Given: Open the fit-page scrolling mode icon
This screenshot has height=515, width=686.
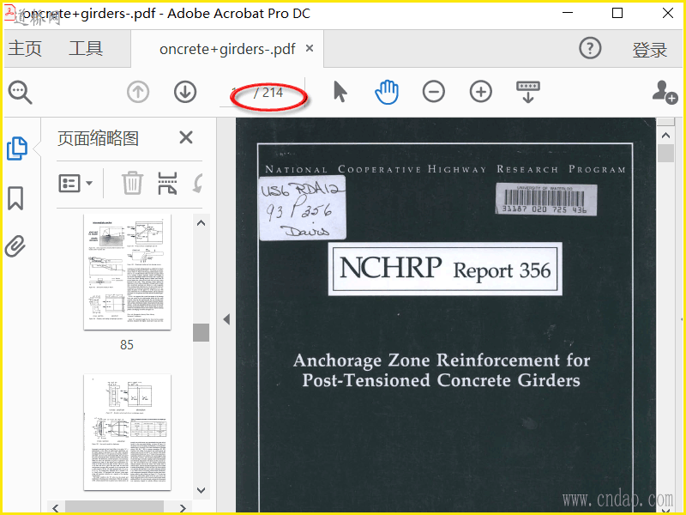Looking at the screenshot, I should pos(528,92).
